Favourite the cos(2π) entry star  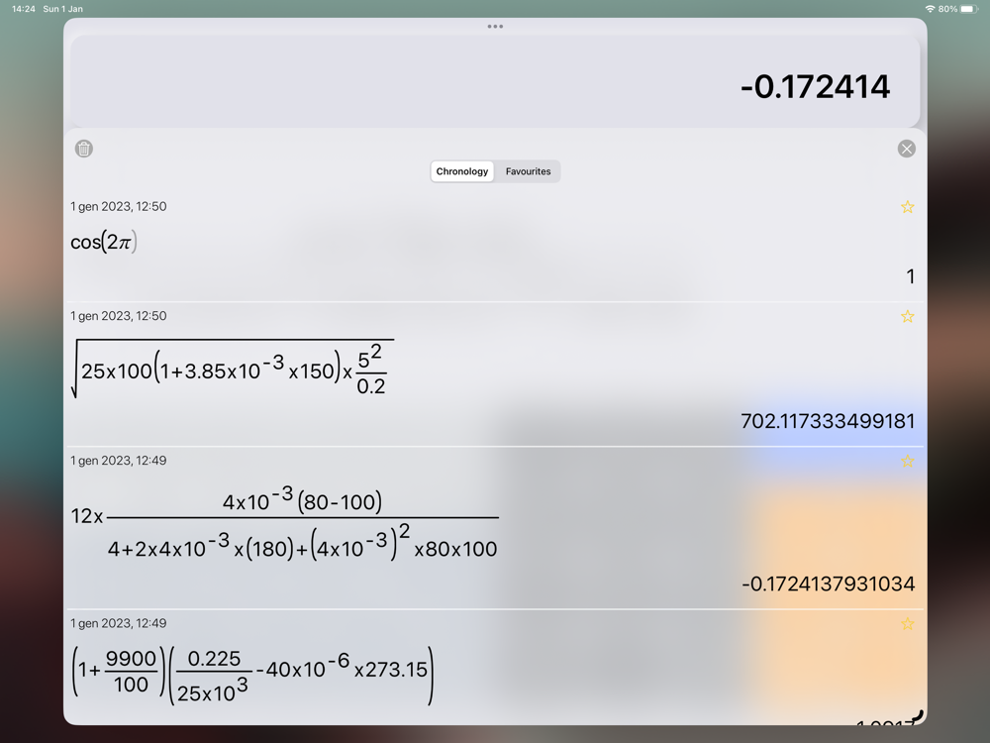(907, 207)
